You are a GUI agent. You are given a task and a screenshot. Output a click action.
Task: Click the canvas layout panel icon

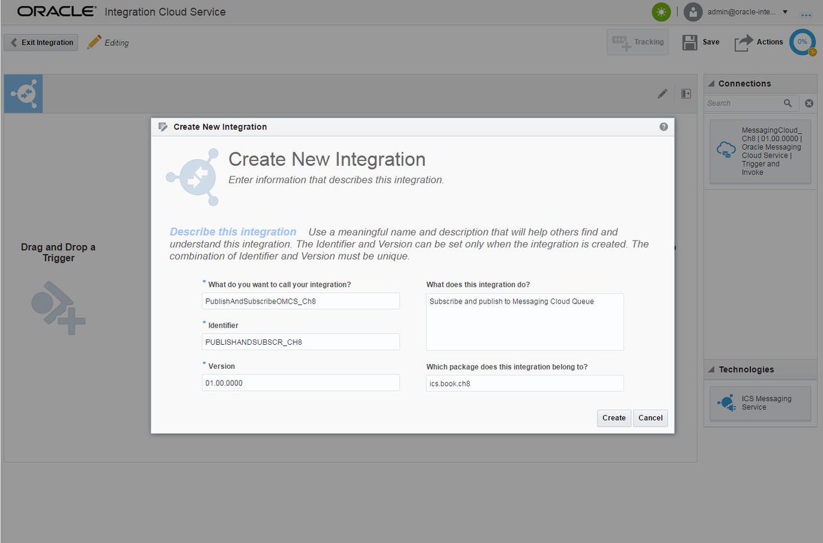coord(686,94)
